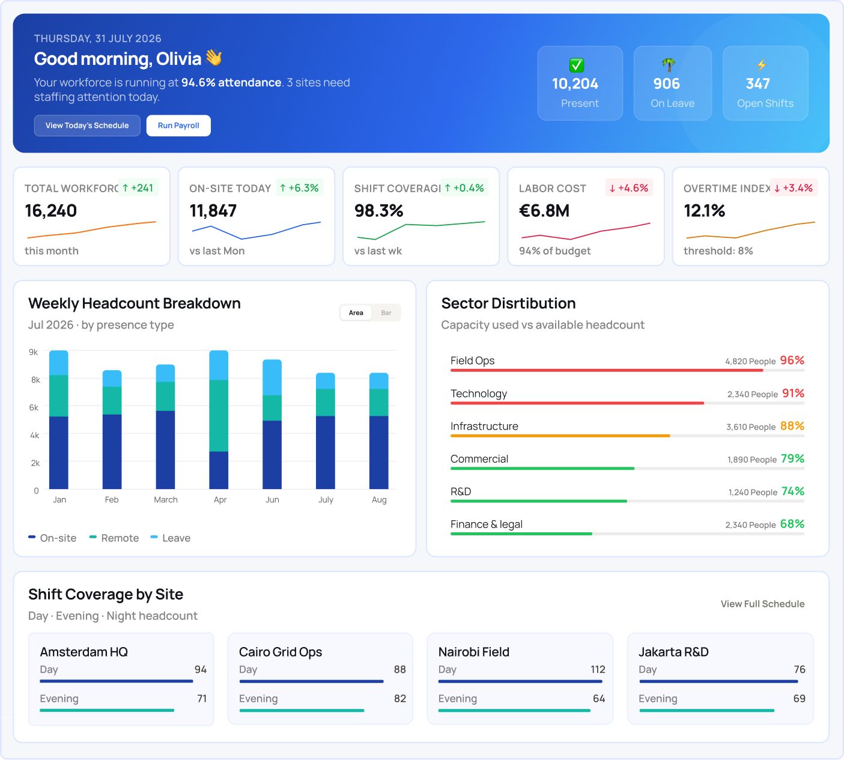Click the 1,890 People label

[752, 460]
